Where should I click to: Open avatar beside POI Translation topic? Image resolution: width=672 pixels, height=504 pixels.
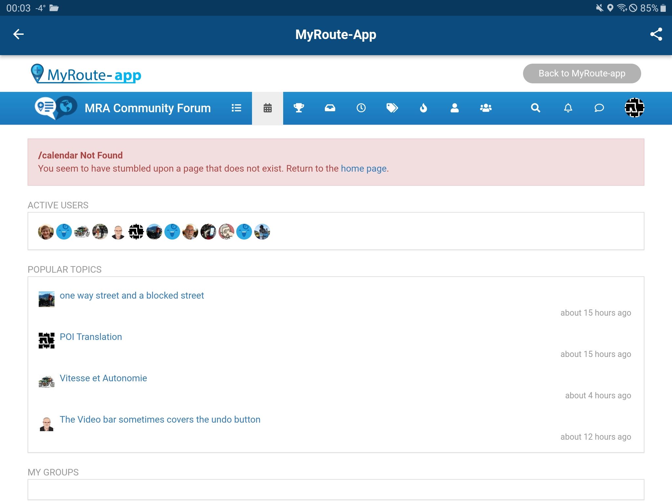pyautogui.click(x=47, y=341)
